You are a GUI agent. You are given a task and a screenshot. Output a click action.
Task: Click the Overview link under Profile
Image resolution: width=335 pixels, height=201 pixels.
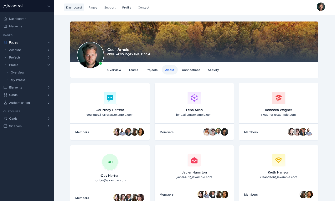click(17, 72)
